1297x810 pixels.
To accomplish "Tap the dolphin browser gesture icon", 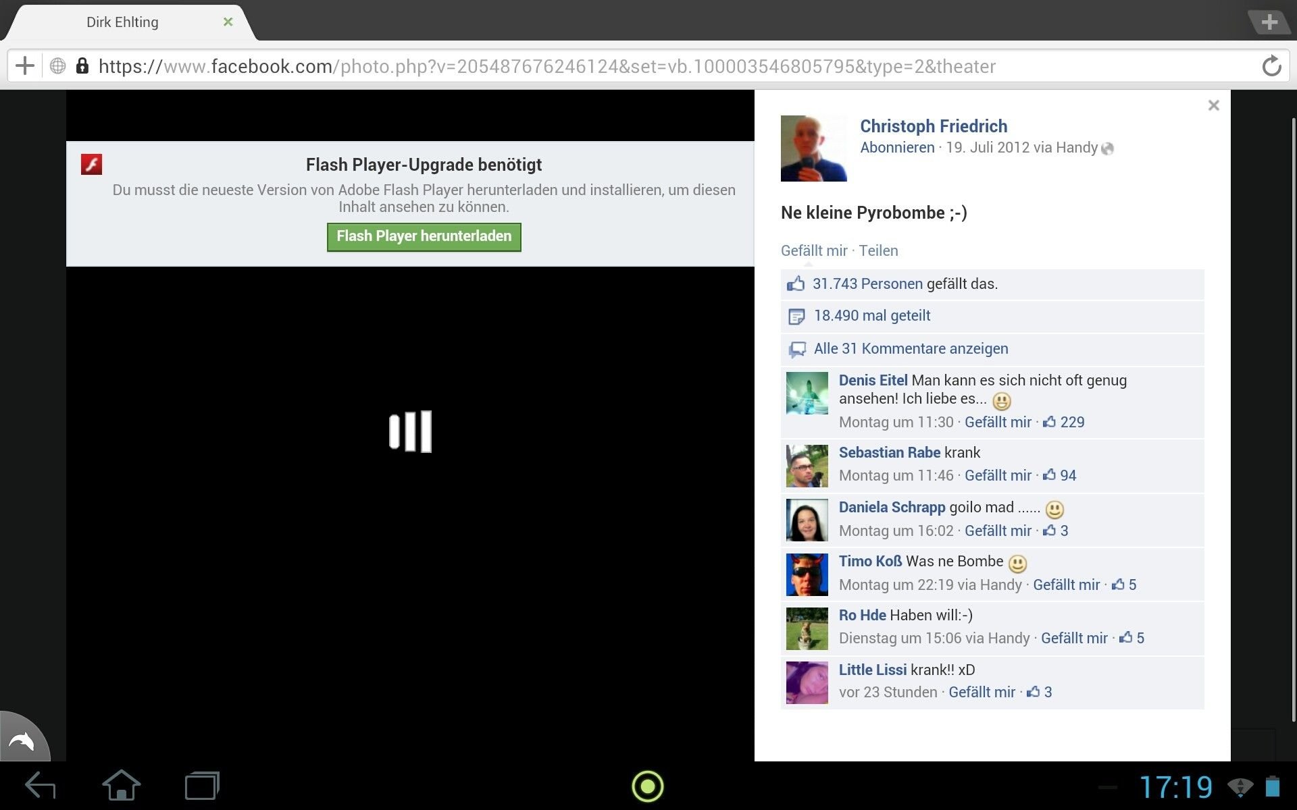I will click(x=22, y=740).
